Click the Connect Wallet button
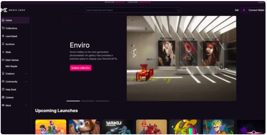The height and width of the screenshot is (135, 267). [x=256, y=10]
